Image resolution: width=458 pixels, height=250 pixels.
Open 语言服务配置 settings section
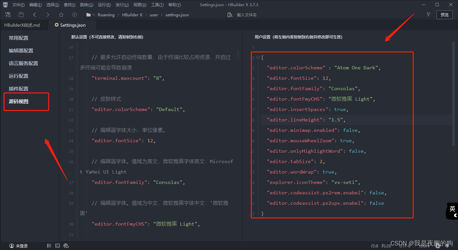[x=23, y=63]
